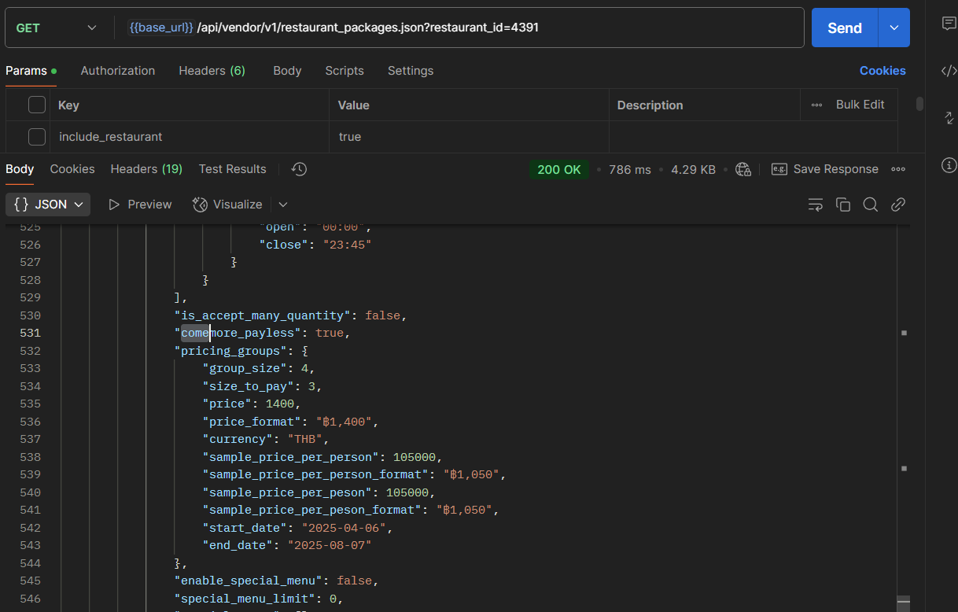Open the Test Results tab
Viewport: 958px width, 612px height.
point(232,169)
